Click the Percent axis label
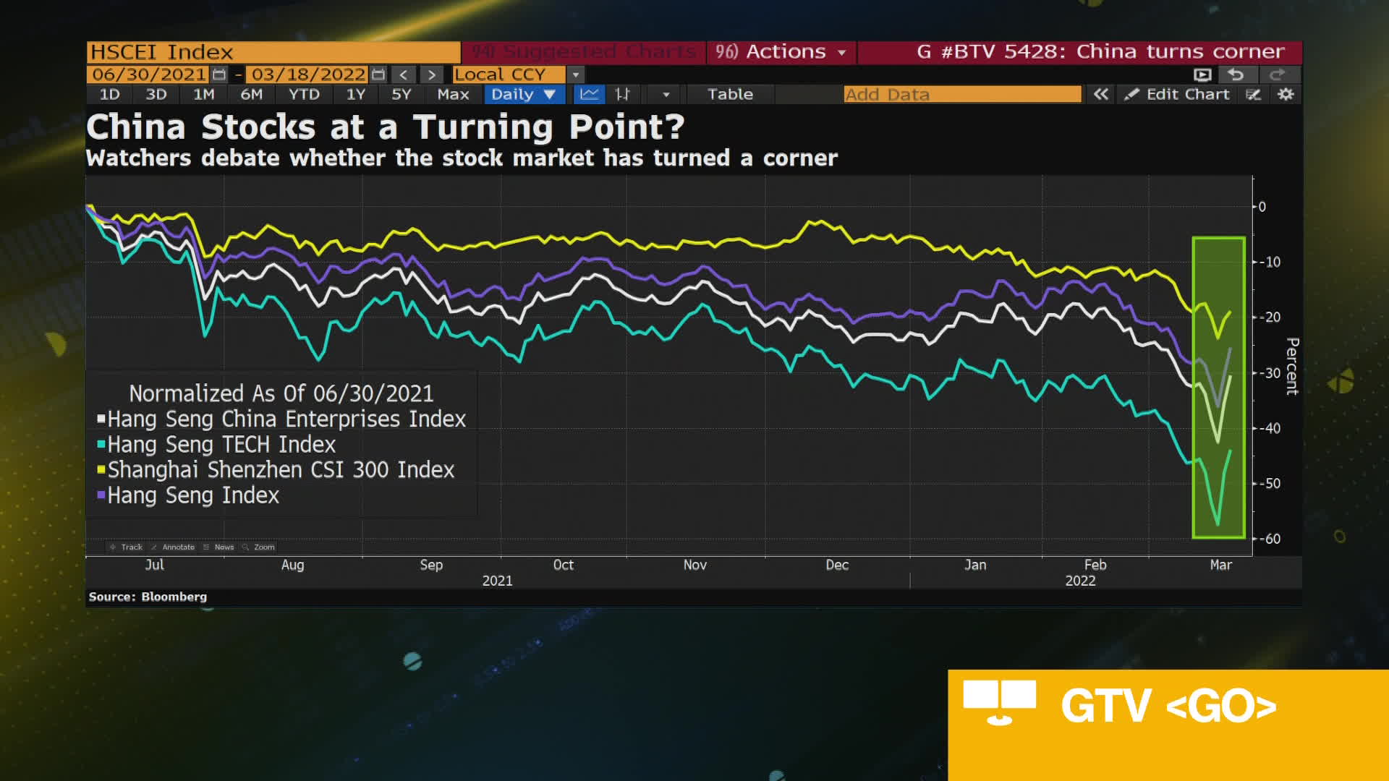The image size is (1389, 781). click(x=1292, y=366)
